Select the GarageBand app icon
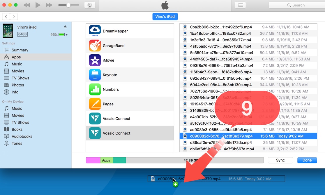 pyautogui.click(x=95, y=46)
